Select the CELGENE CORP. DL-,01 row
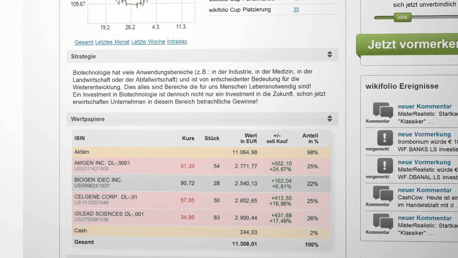This screenshot has width=458, height=258. tap(201, 200)
